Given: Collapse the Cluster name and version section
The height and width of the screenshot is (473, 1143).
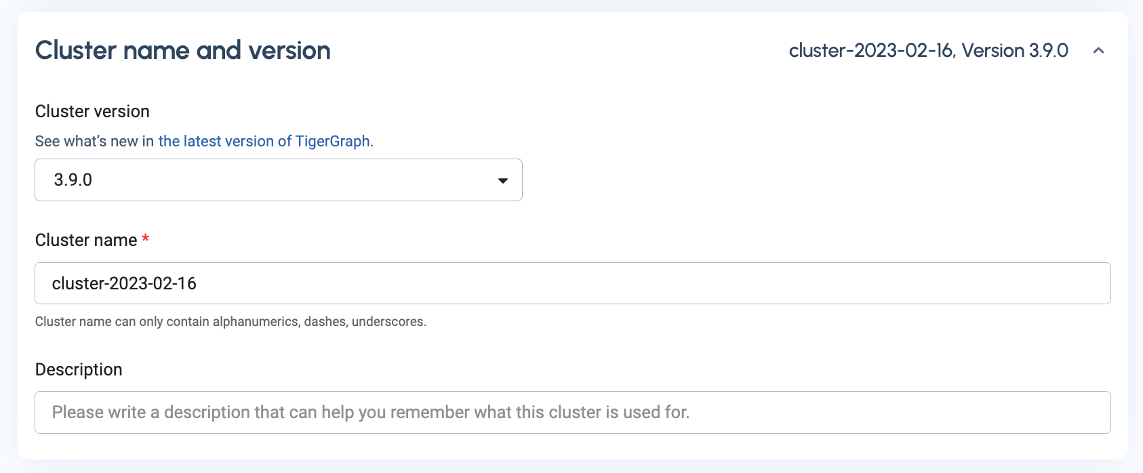Looking at the screenshot, I should click(x=1100, y=51).
